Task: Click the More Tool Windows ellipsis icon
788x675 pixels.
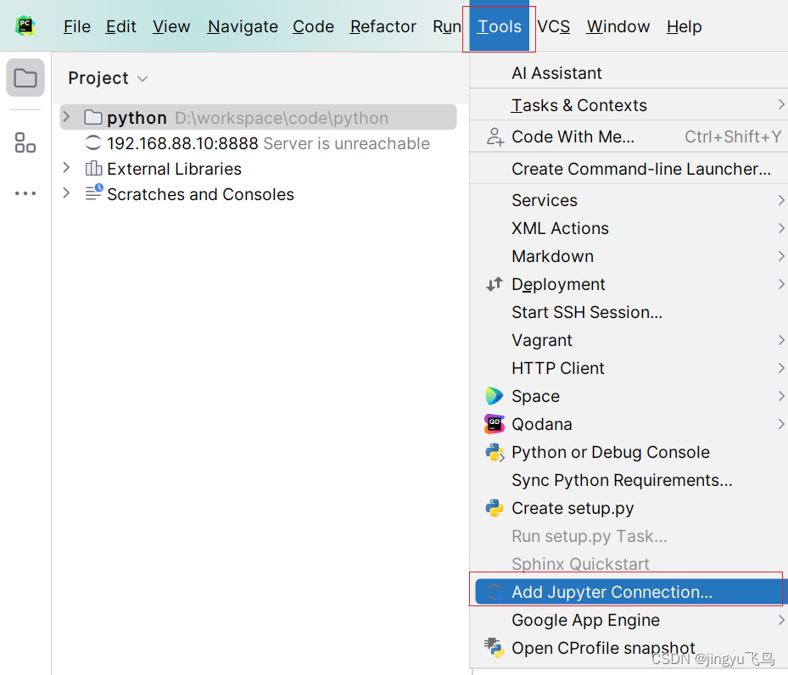Action: [x=25, y=192]
